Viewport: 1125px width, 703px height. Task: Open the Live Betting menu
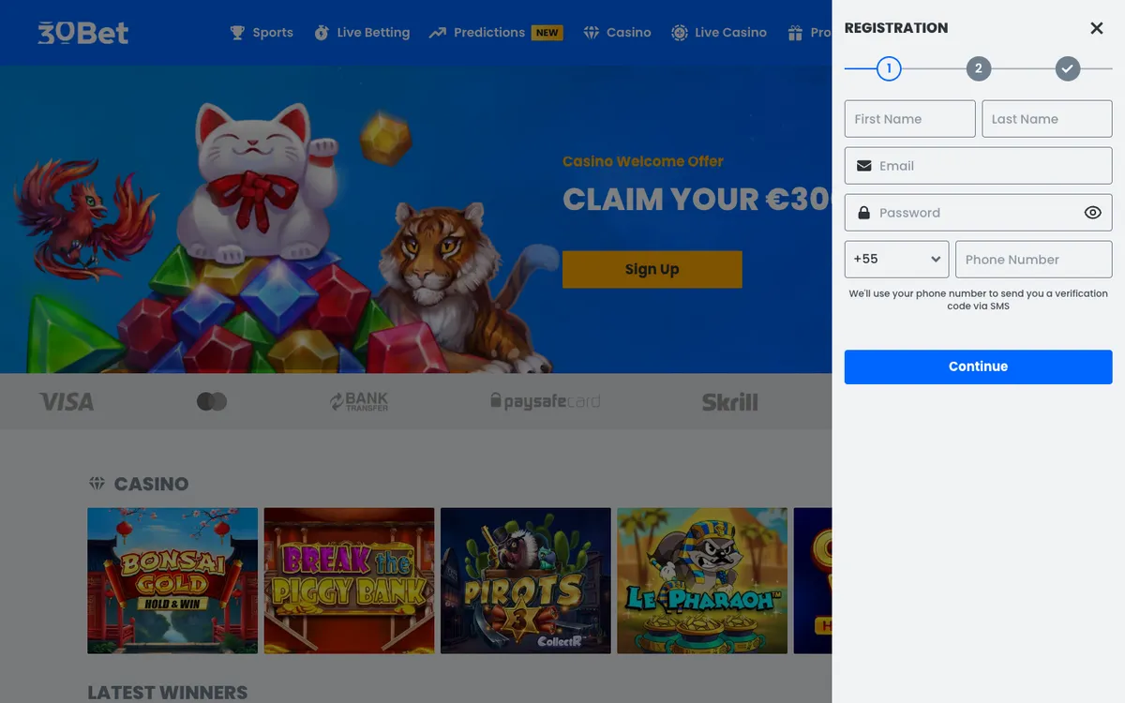[362, 33]
